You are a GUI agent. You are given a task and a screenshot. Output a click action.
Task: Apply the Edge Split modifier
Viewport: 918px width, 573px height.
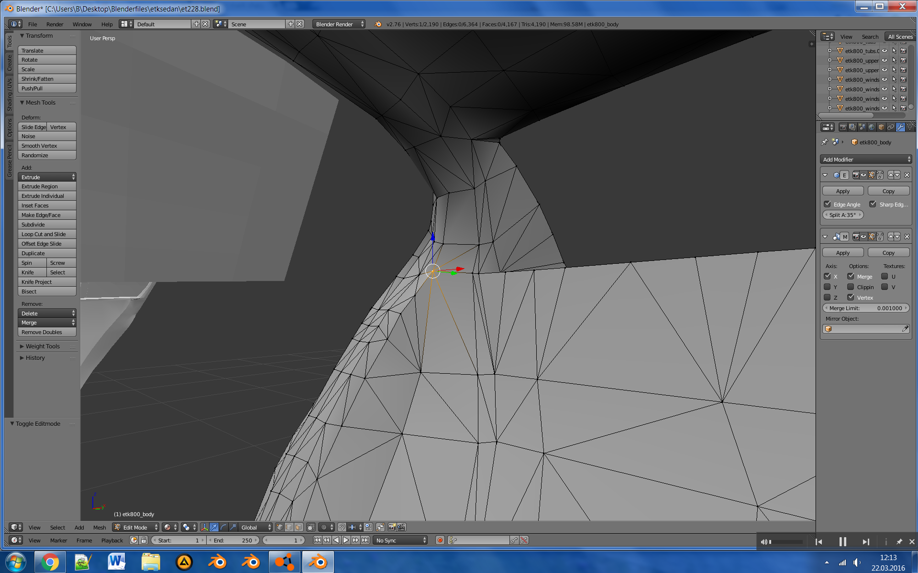tap(843, 191)
